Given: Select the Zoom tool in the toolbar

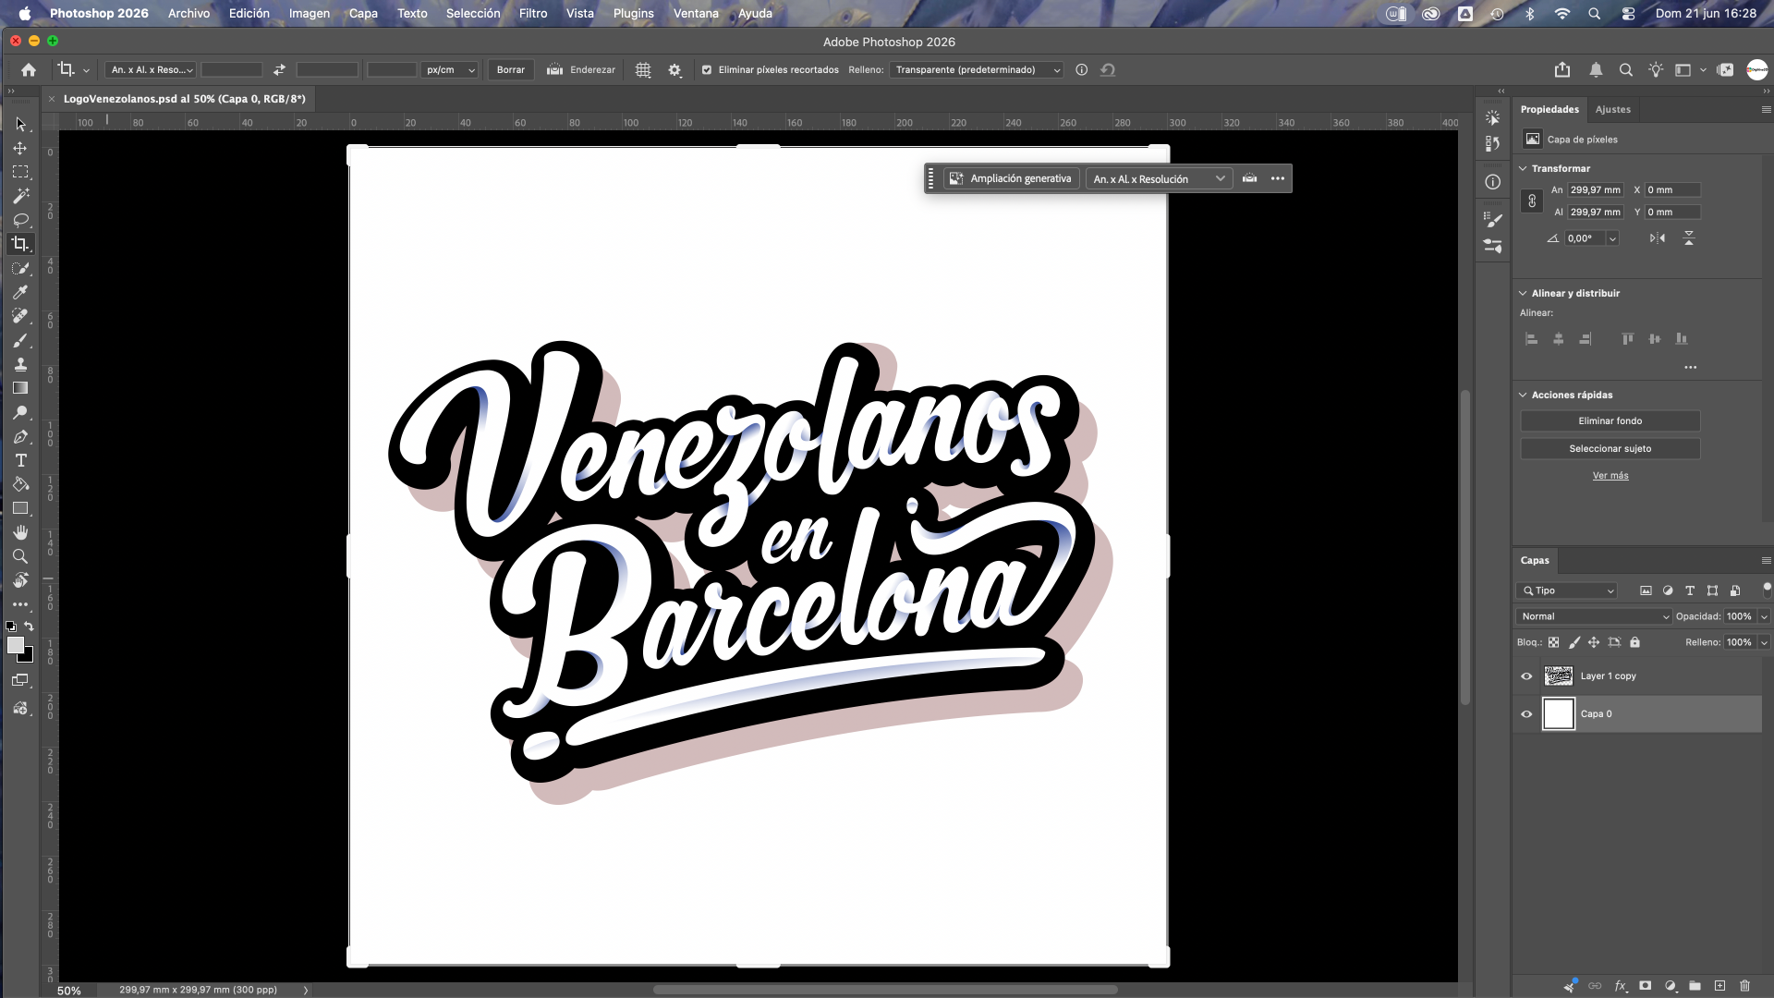Looking at the screenshot, I should (20, 556).
